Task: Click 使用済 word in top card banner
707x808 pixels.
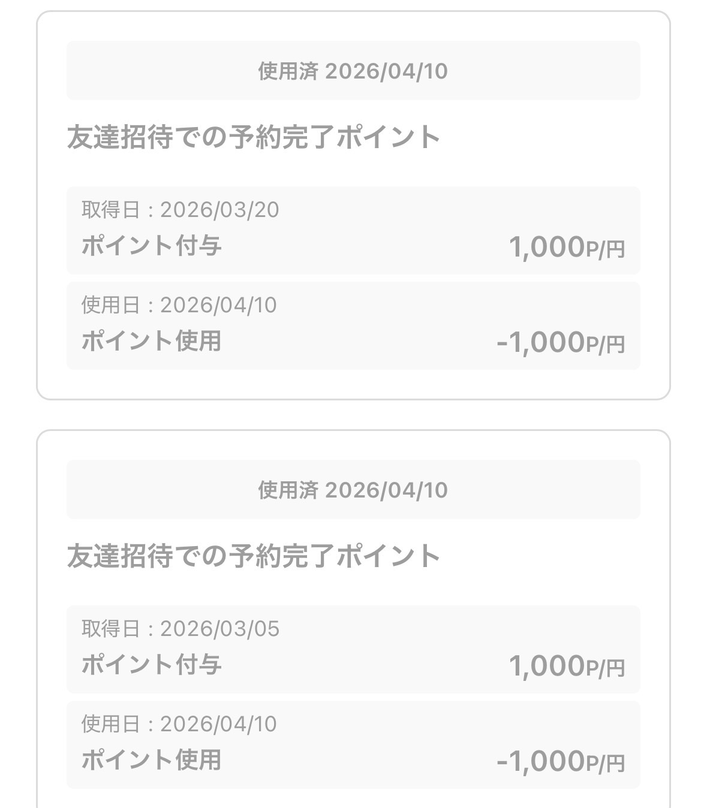Action: 288,71
